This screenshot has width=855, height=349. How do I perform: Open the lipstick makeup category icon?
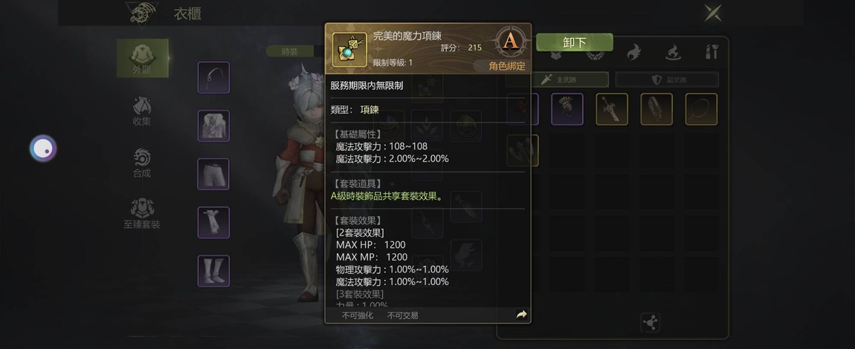pyautogui.click(x=711, y=52)
